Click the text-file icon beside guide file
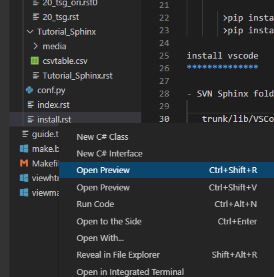 tap(25, 134)
